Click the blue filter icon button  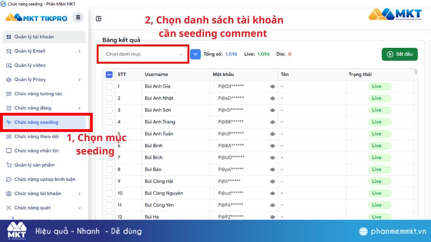195,55
